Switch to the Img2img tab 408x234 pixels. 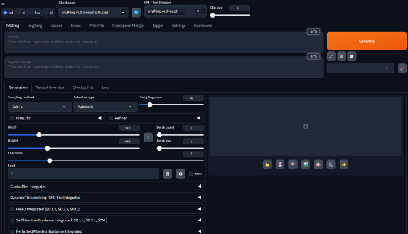pyautogui.click(x=35, y=26)
